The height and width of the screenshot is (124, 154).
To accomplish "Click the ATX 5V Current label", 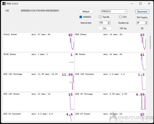I will pos(12,114).
